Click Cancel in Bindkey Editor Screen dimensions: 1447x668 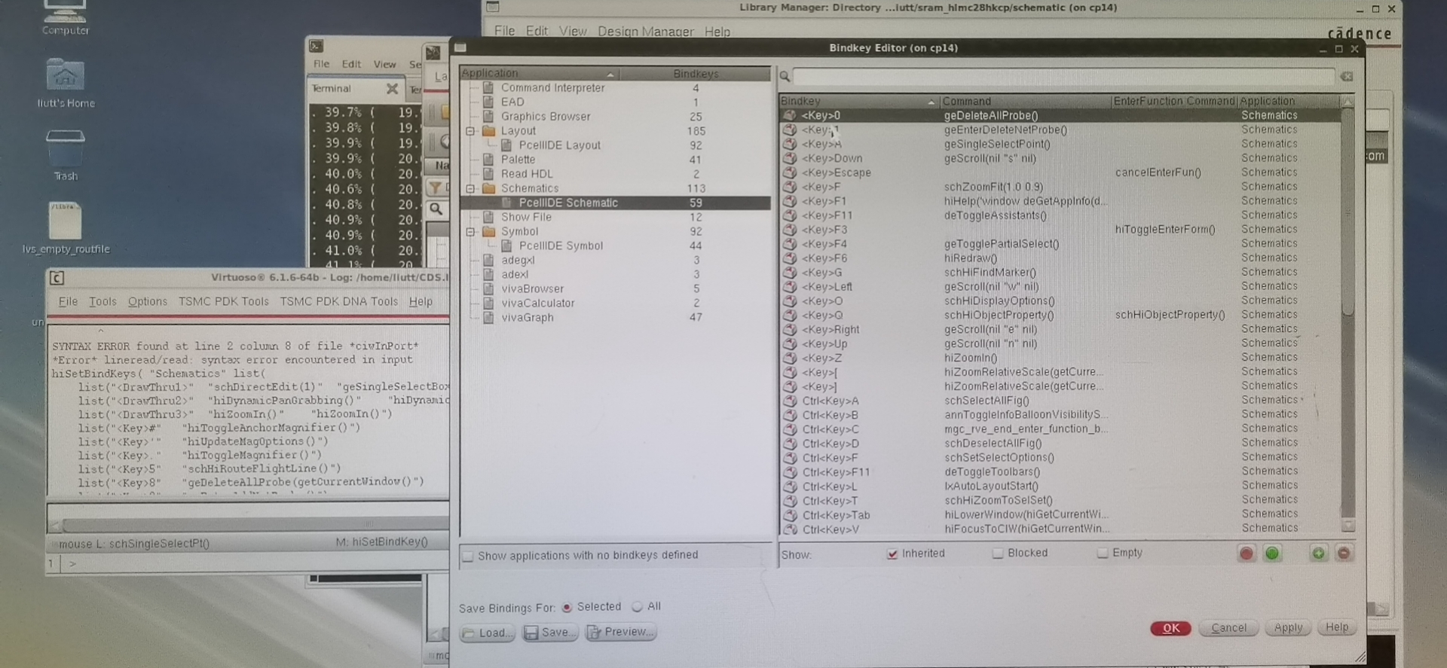click(x=1228, y=628)
